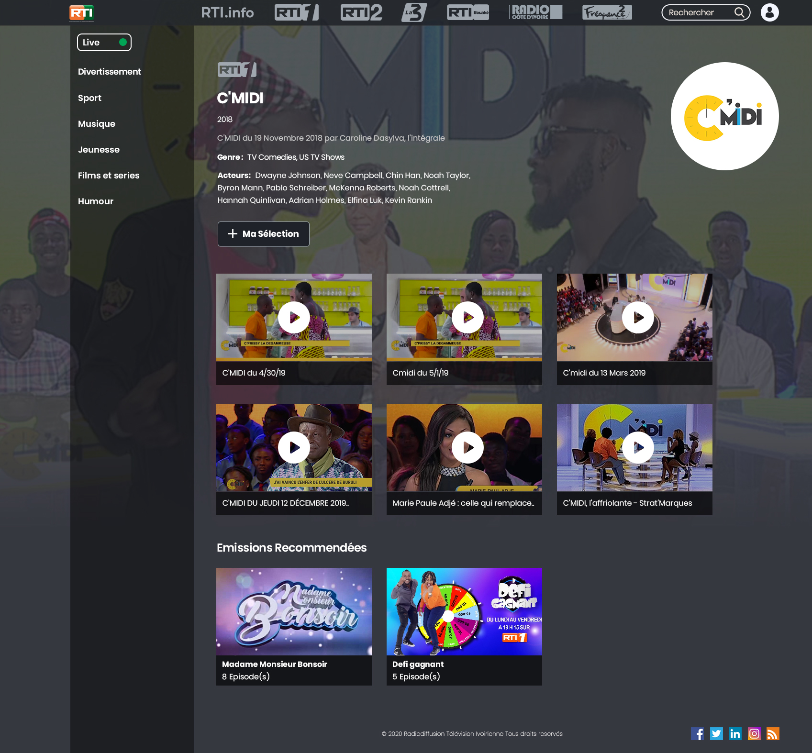Click the "C'MIDI" show title heading
Viewport: 812px width, 753px height.
tap(240, 98)
